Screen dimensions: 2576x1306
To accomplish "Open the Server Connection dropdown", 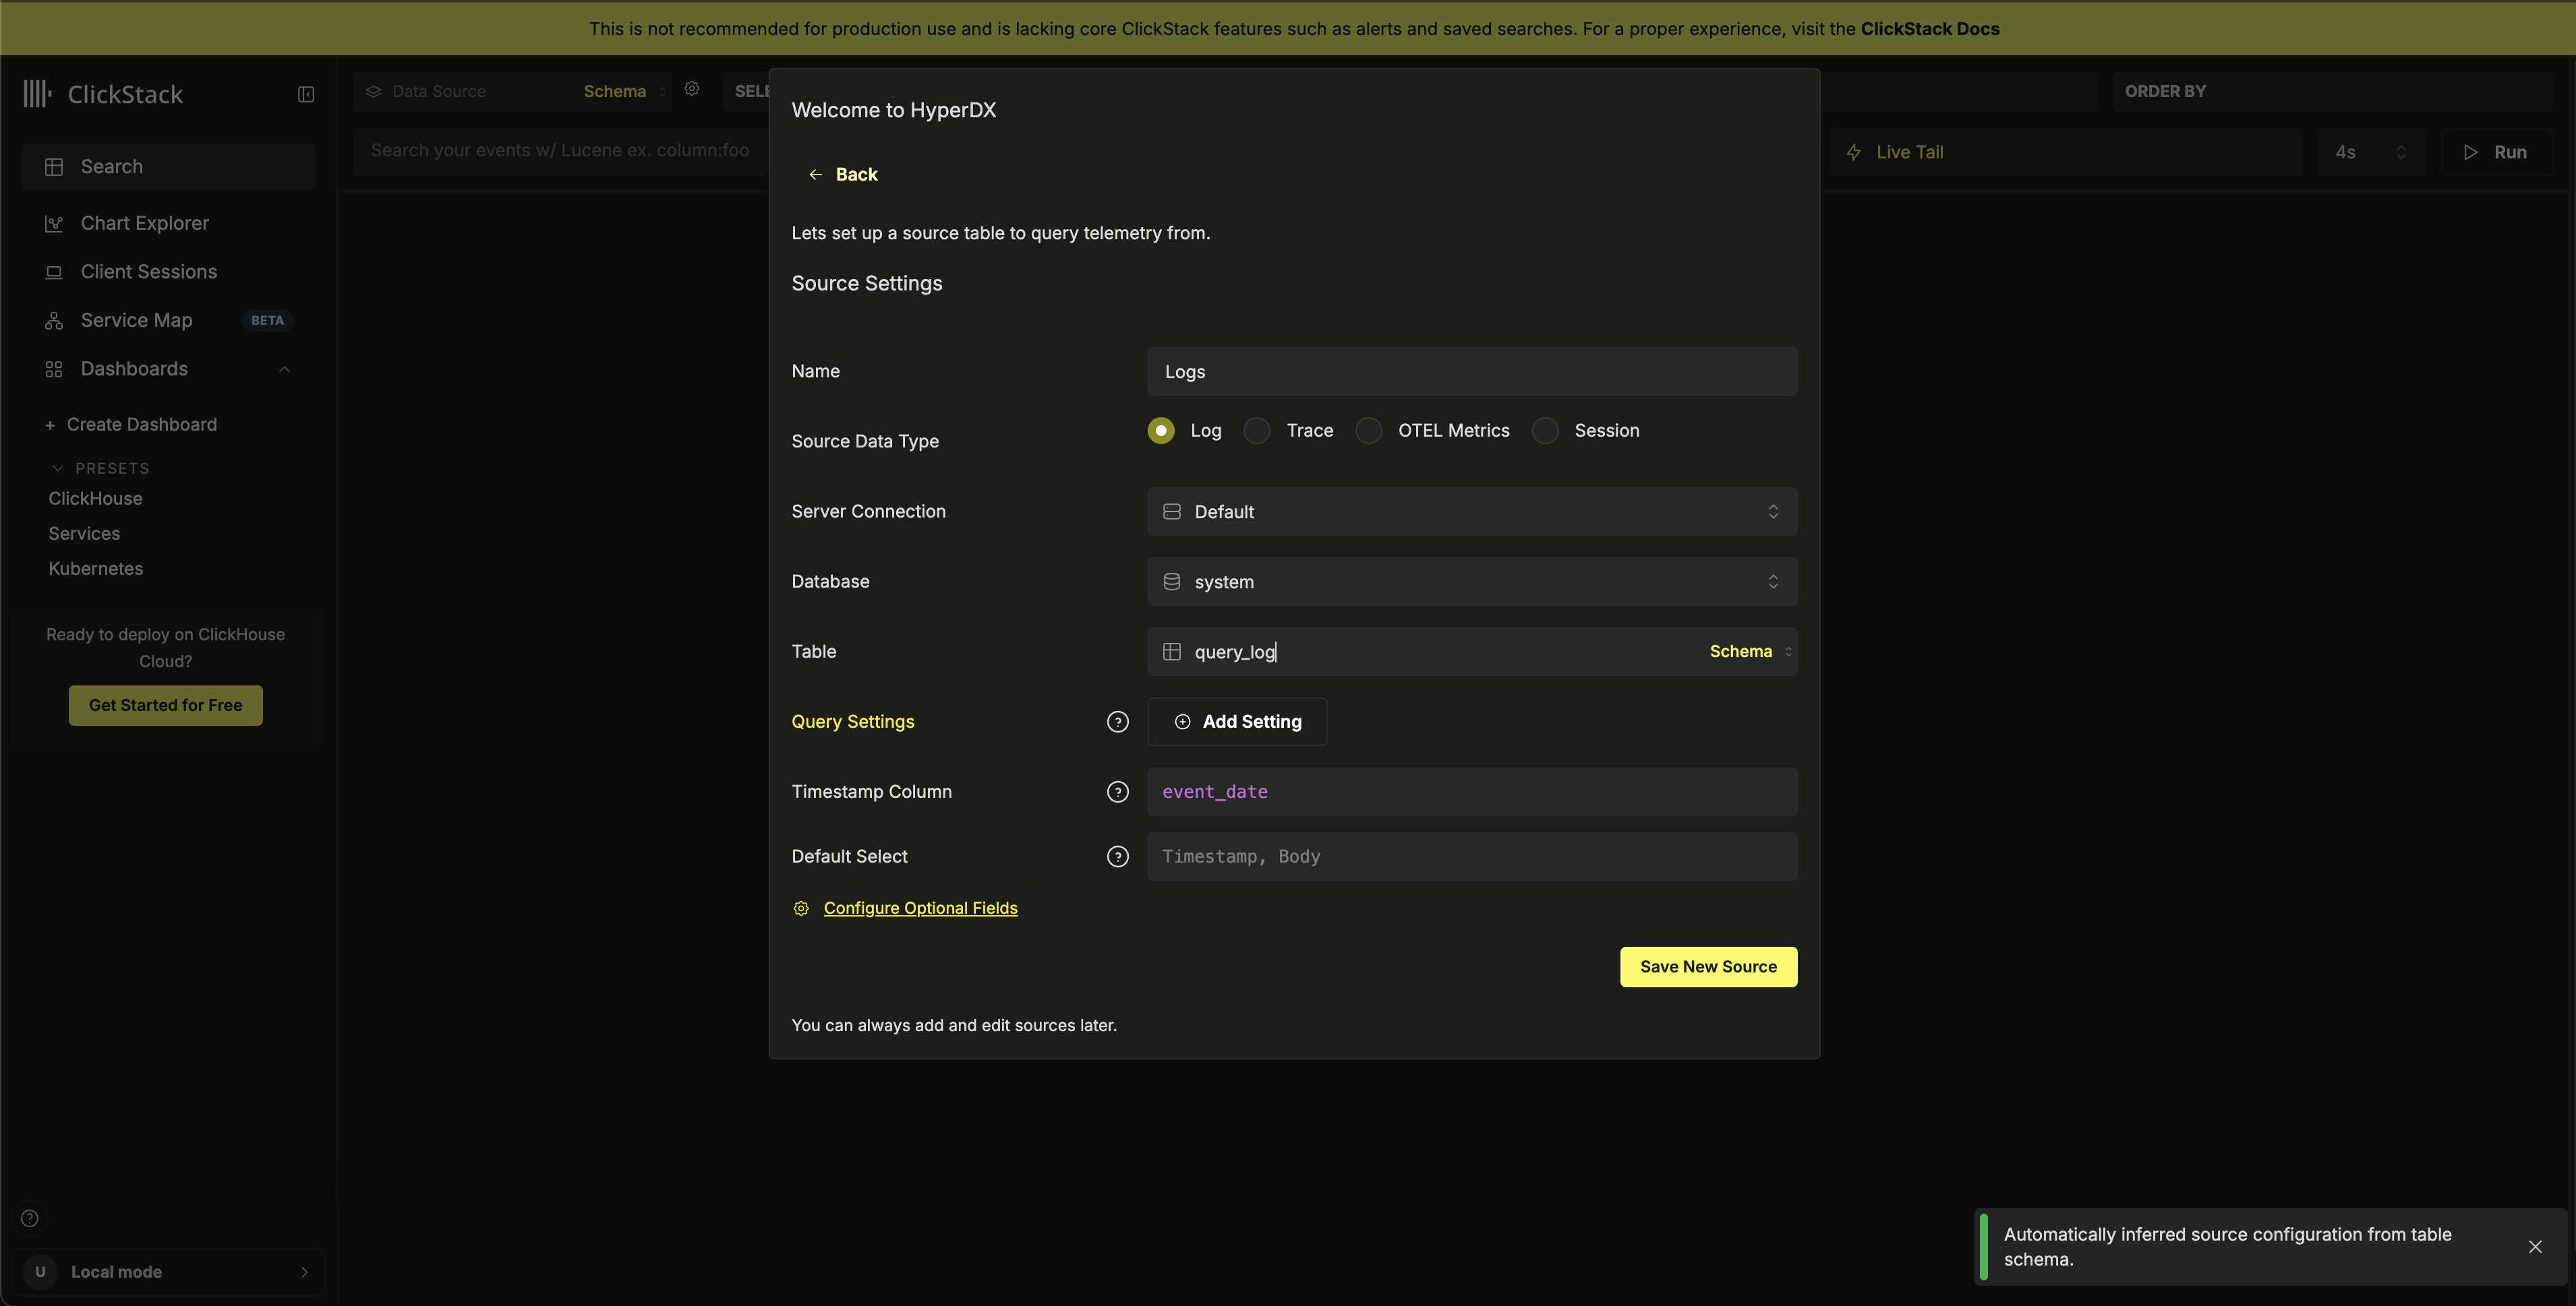I will [1471, 511].
